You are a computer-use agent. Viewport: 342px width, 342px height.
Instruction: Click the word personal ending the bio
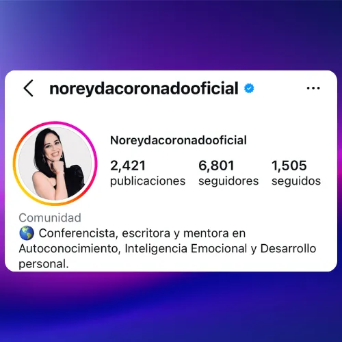[x=44, y=264]
